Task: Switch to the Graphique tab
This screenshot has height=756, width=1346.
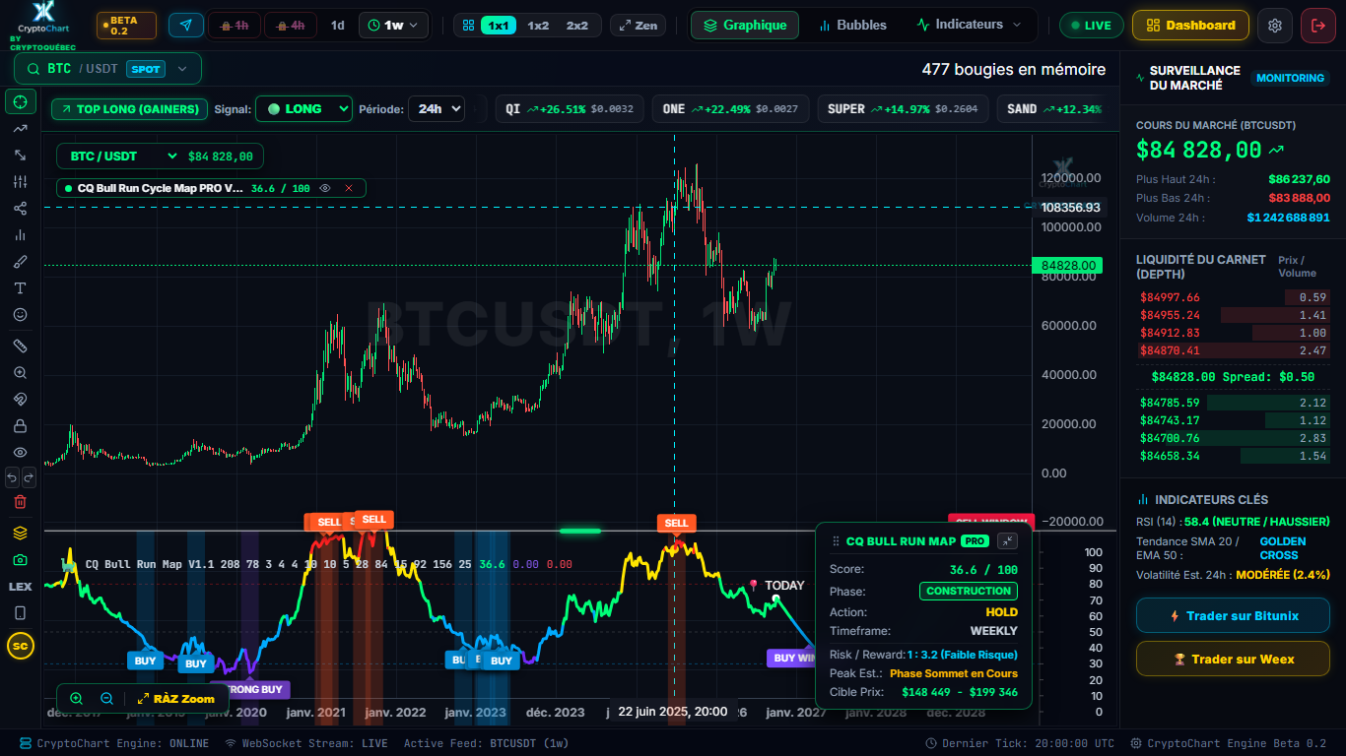Action: [x=745, y=25]
